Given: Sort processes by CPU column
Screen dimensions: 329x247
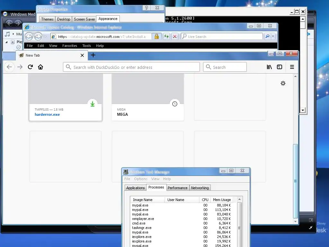Looking at the screenshot, I should pos(205,200).
